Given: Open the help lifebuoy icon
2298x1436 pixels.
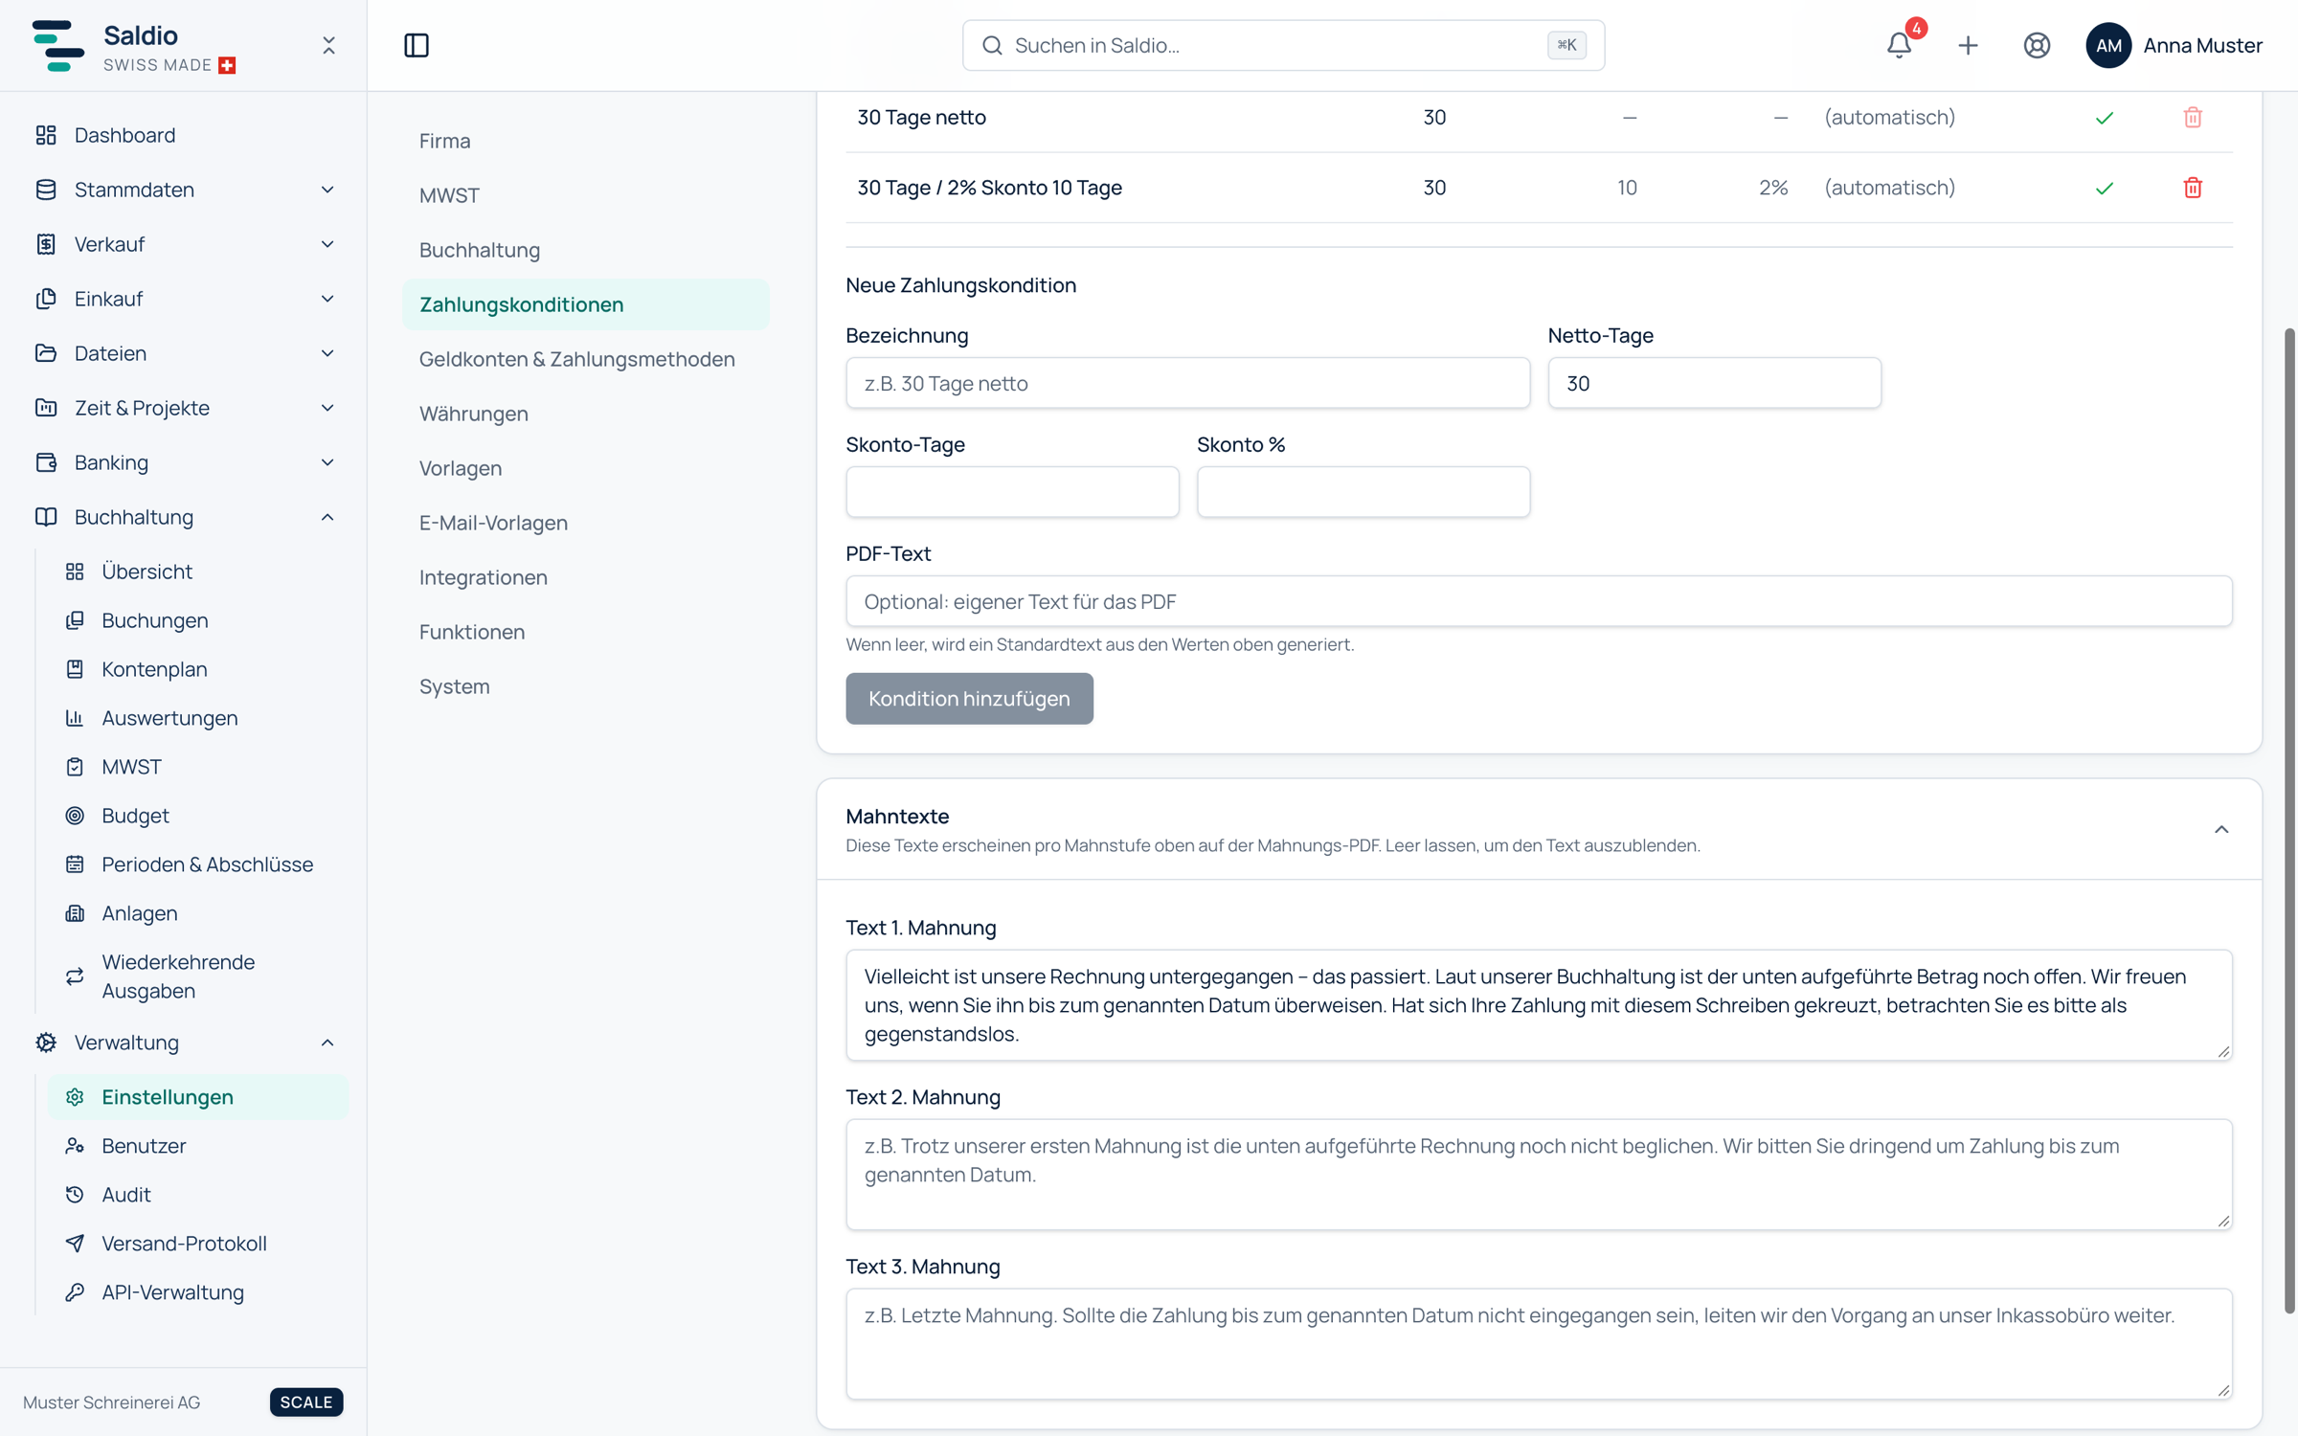Looking at the screenshot, I should click(x=2037, y=45).
